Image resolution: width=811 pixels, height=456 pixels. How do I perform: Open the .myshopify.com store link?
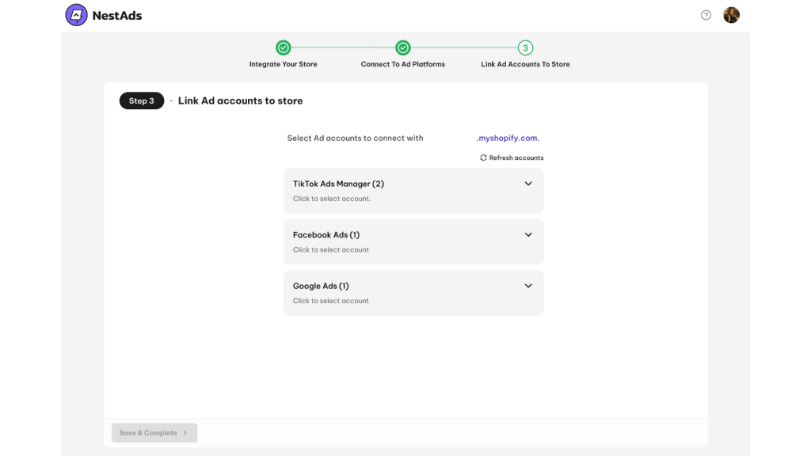point(508,138)
